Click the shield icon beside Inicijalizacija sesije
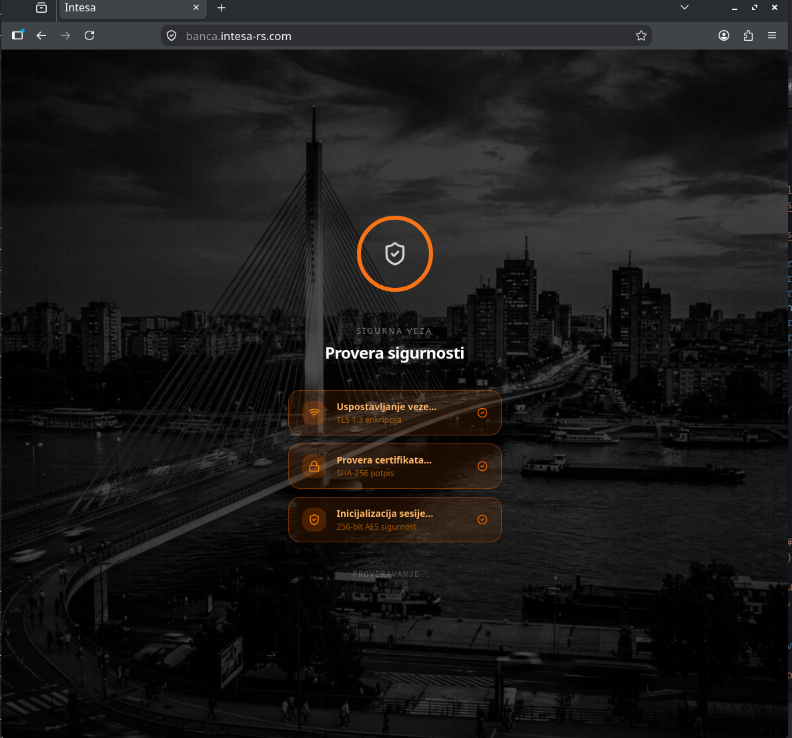The image size is (792, 738). (314, 520)
